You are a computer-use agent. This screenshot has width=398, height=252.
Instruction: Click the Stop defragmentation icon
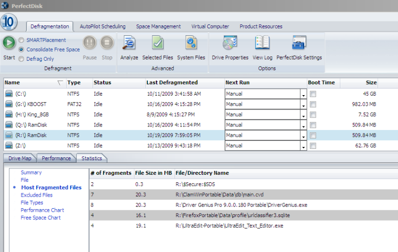click(x=107, y=43)
